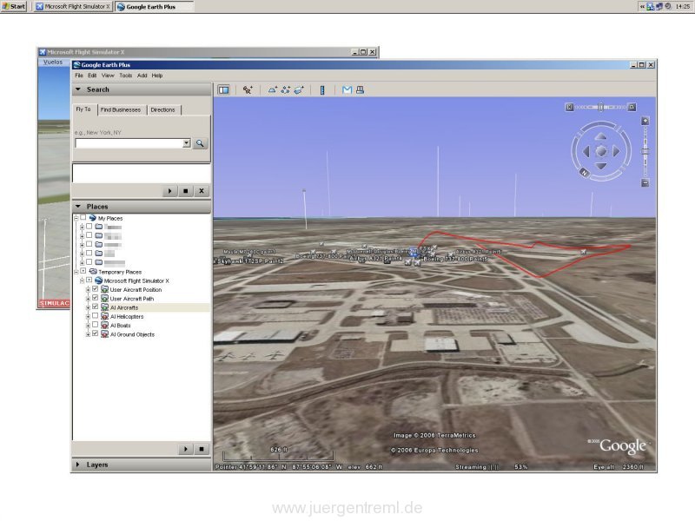Select the Add Polygon tool
The width and height of the screenshot is (695, 521).
[273, 90]
